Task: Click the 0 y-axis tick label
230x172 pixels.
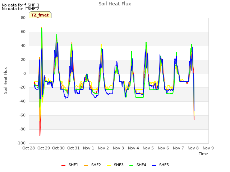Action: pyautogui.click(x=24, y=74)
